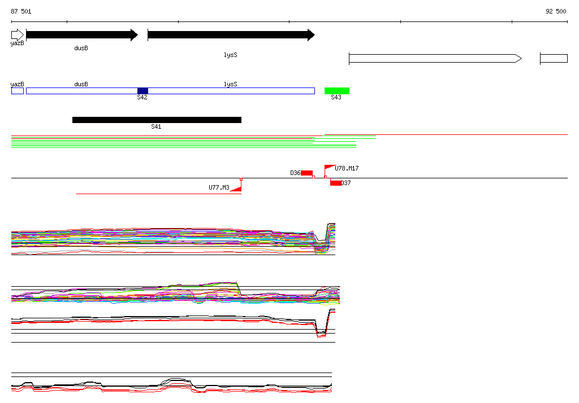Click the '92 500' end coordinate
Screen dimensions: 579x403
(x=556, y=11)
